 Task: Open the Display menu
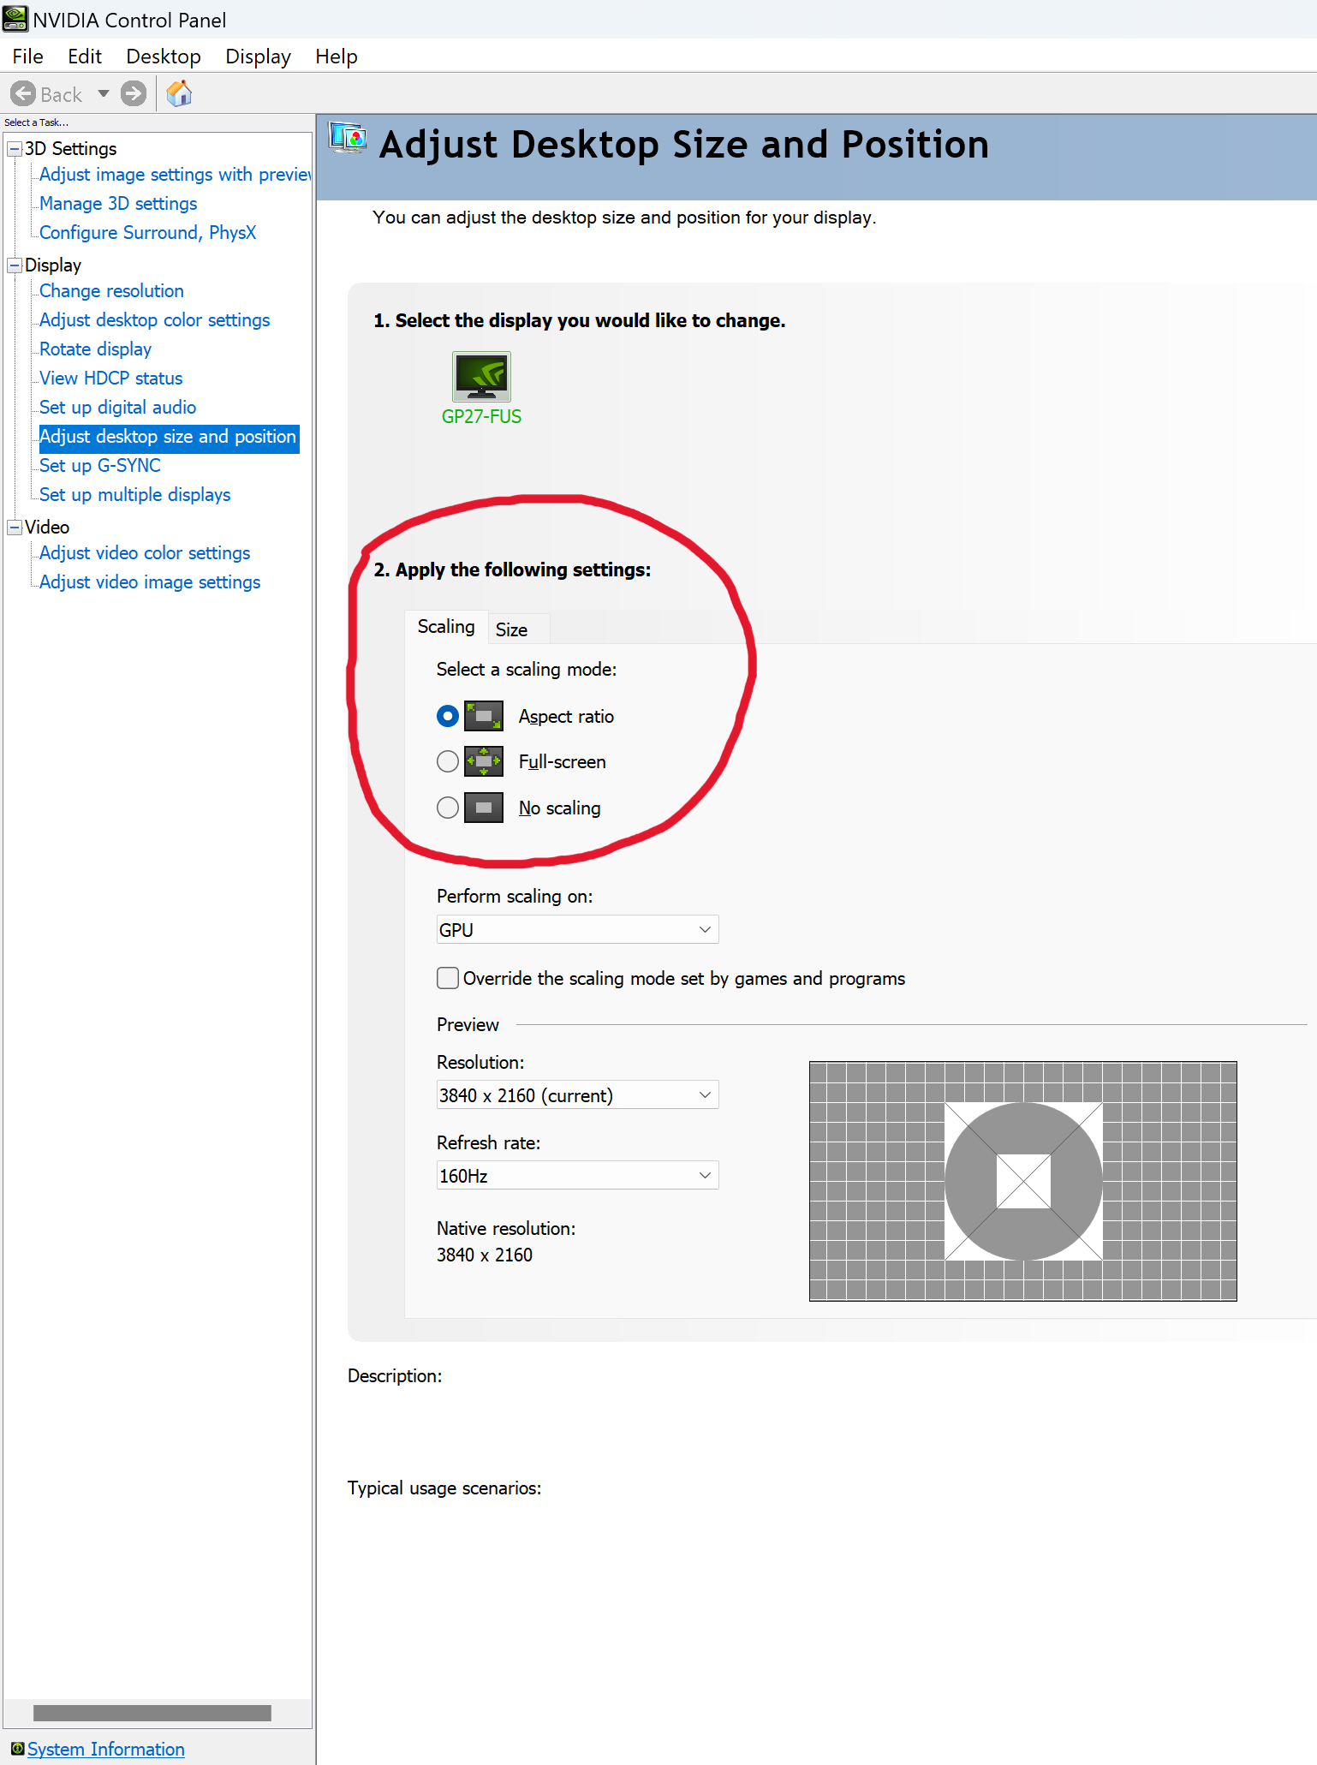click(258, 57)
